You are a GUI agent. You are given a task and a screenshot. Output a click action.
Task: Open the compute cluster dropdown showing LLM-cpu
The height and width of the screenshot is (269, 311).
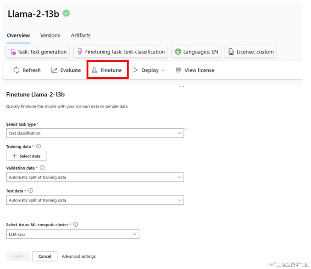(x=73, y=234)
